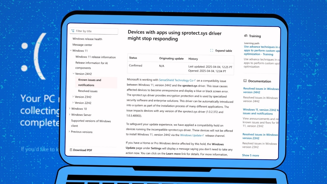The width and height of the screenshot is (327, 184).
Task: Click the Documentation book icon
Action: point(245,81)
